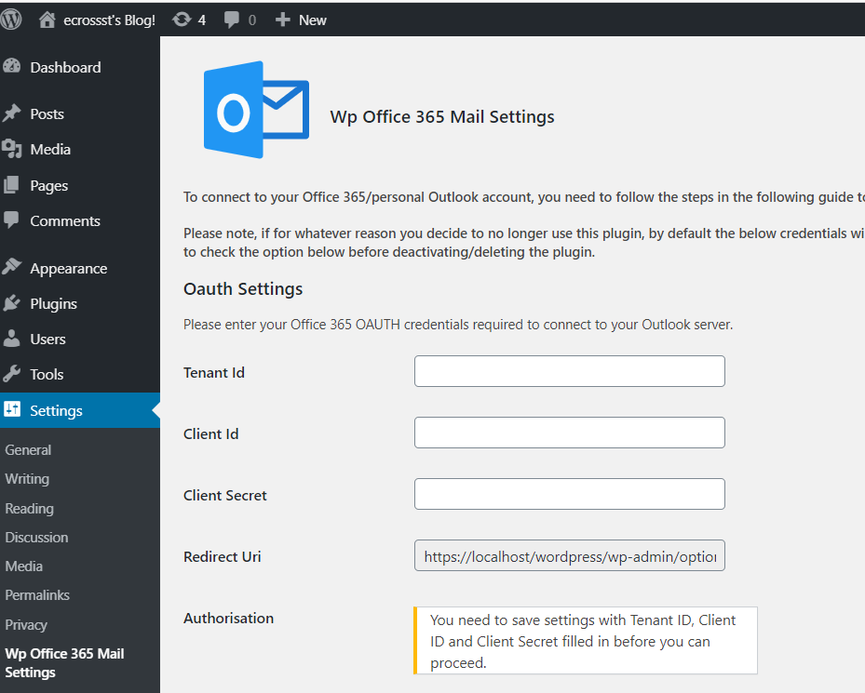Click the WordPress logo icon
This screenshot has height=693, width=865.
coord(11,20)
